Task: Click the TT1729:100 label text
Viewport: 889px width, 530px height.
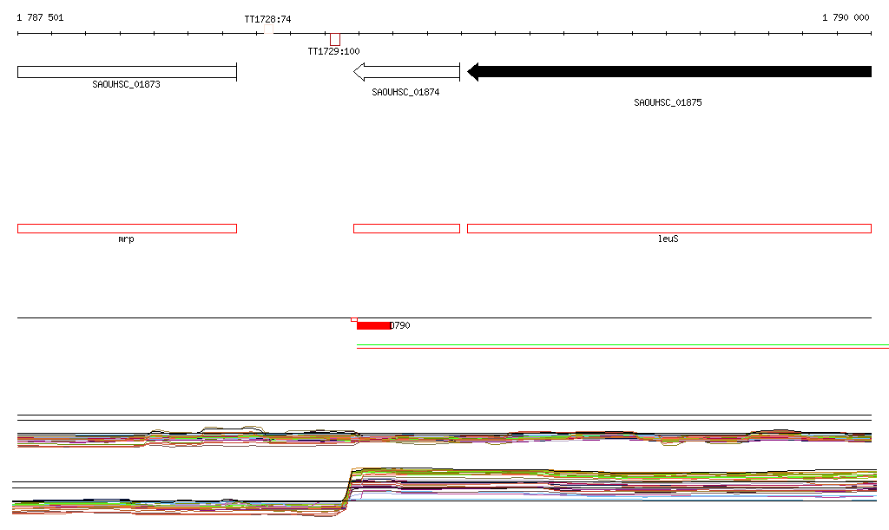Action: [x=333, y=51]
